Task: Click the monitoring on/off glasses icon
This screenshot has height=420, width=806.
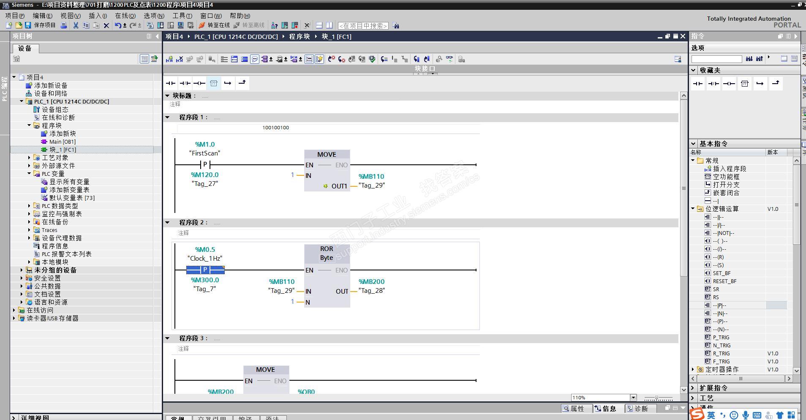Action: [x=449, y=59]
